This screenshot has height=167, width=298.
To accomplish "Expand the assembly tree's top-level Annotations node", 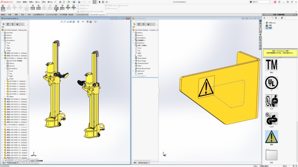I will [x=2, y=40].
